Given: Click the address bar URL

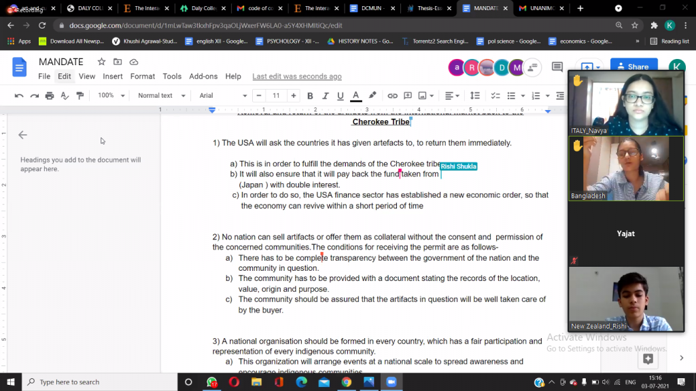Looking at the screenshot, I should [x=205, y=25].
